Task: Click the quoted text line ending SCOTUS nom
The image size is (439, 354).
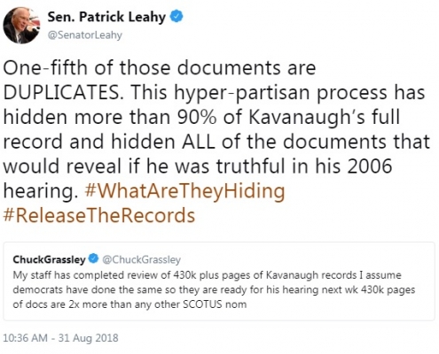Action: [129, 304]
